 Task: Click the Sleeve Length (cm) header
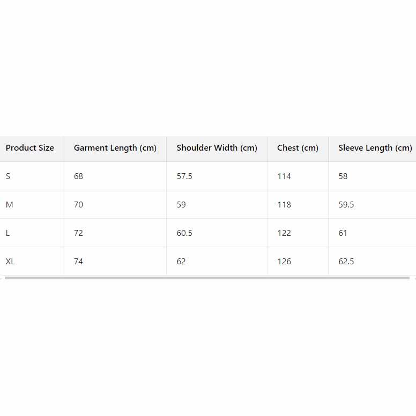375,148
